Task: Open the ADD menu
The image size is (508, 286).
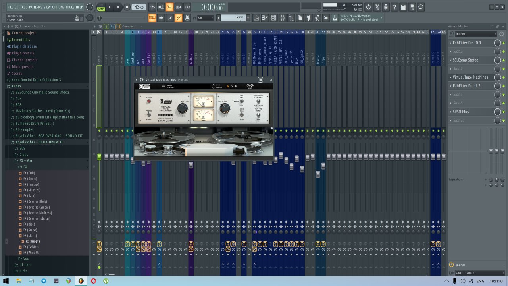Action: tap(25, 7)
